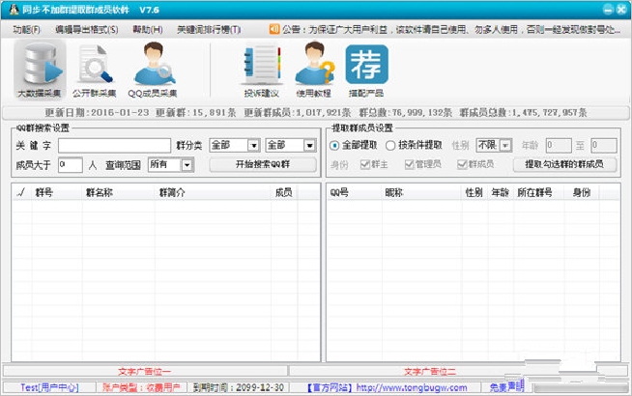Image resolution: width=632 pixels, height=396 pixels.
Task: Select the 按条件提取 radio button
Action: pos(390,146)
